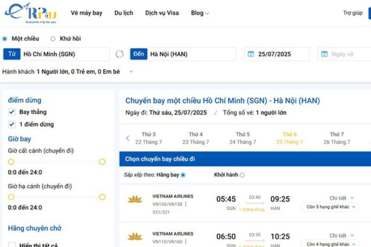Click the departure date field 25/07/2025
The image size is (371, 247).
point(277,54)
